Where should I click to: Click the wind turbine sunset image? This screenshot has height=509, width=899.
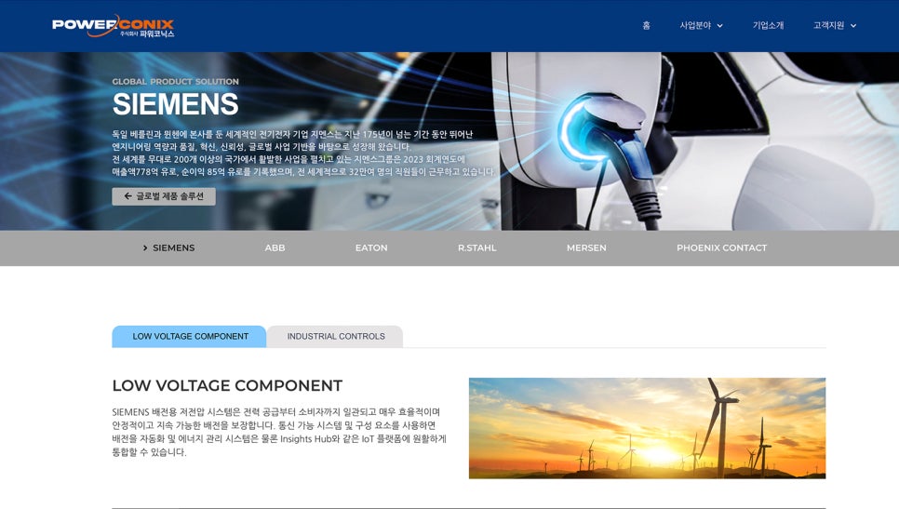647,428
